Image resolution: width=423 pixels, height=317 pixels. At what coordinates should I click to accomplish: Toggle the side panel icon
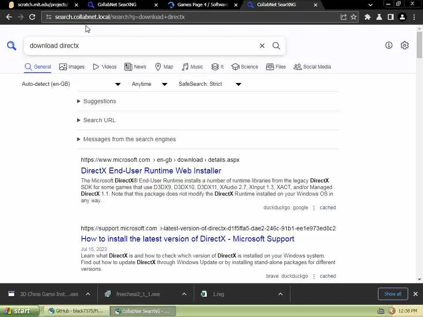390,17
